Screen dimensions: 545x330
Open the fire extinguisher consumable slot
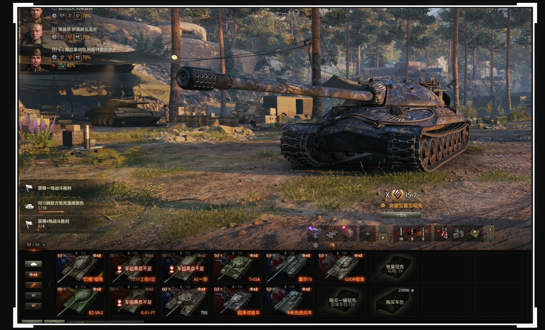[x=443, y=233]
